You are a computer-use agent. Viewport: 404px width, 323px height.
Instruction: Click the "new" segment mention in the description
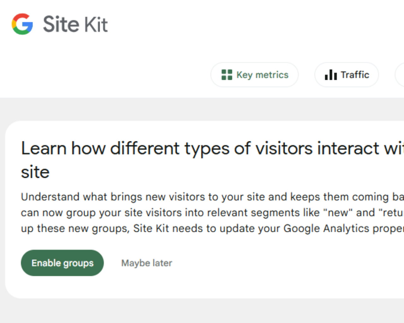339,212
